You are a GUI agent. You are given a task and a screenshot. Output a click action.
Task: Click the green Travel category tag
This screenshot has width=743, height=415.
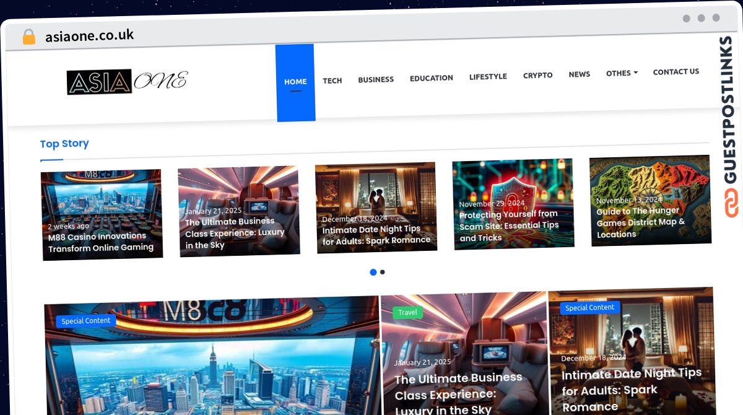[407, 312]
